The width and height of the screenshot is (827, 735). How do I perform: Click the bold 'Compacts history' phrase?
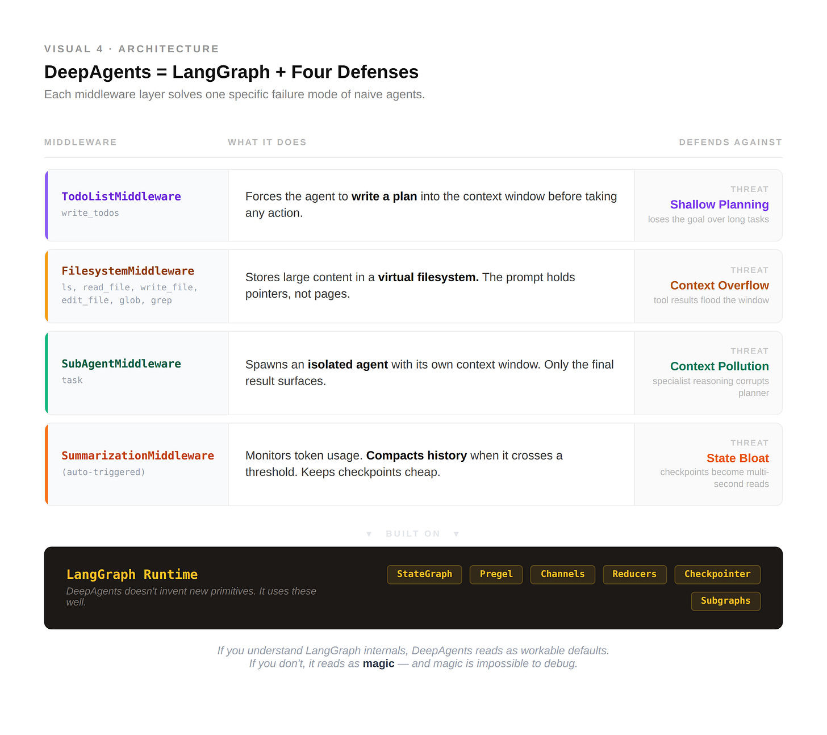point(416,456)
